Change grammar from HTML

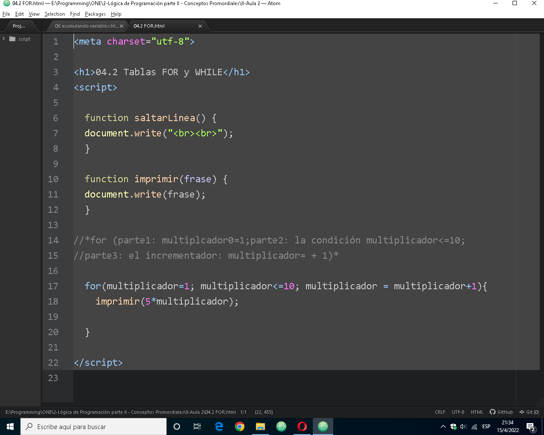[x=477, y=412]
